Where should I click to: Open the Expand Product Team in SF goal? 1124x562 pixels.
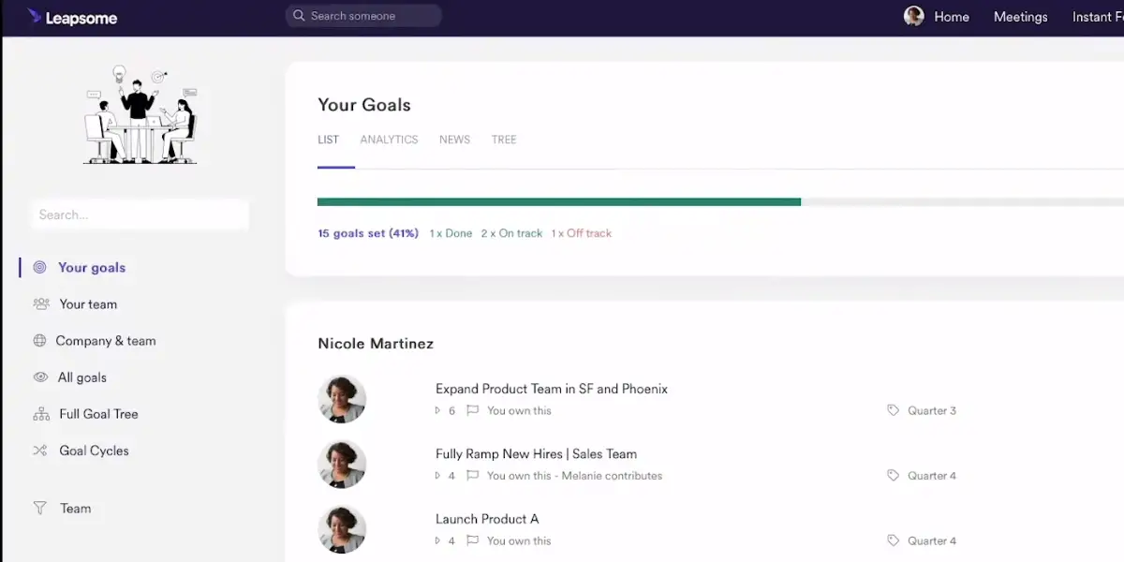coord(552,389)
